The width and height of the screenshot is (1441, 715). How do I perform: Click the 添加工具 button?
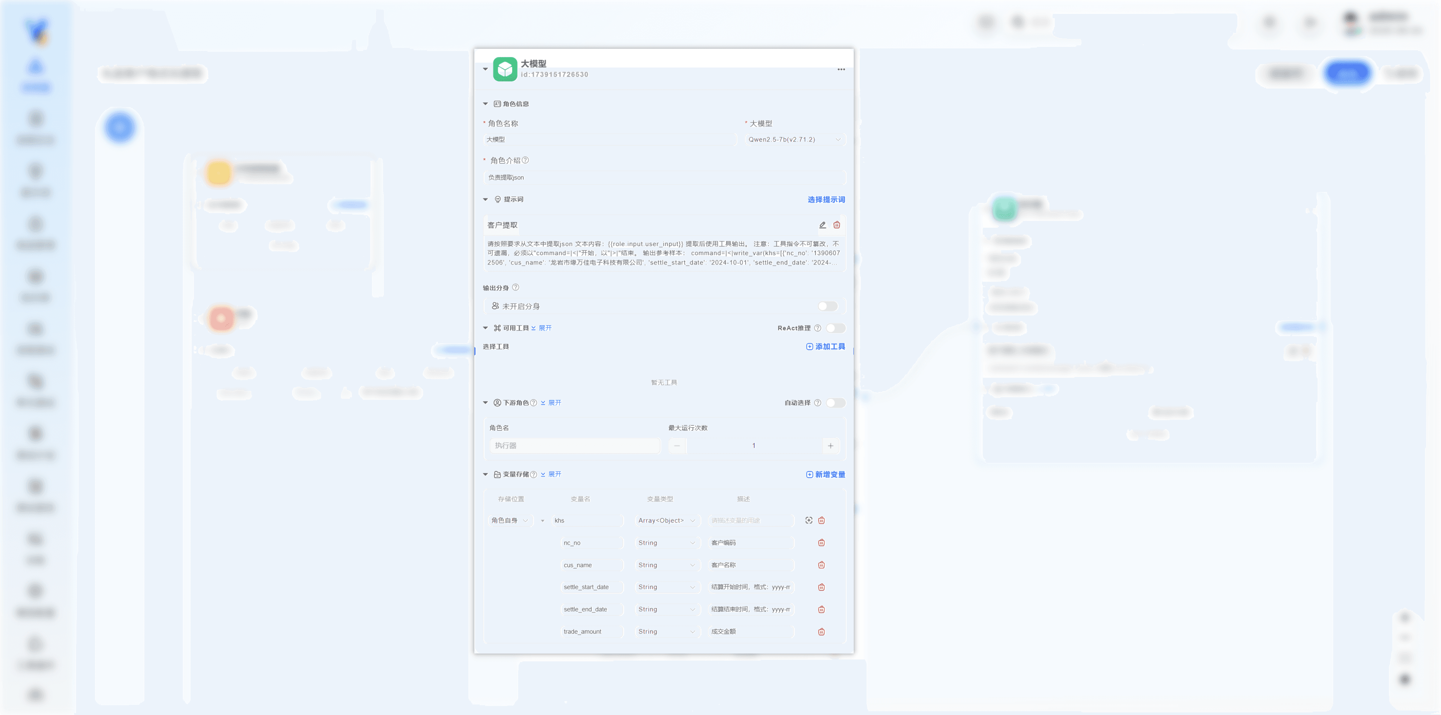825,347
